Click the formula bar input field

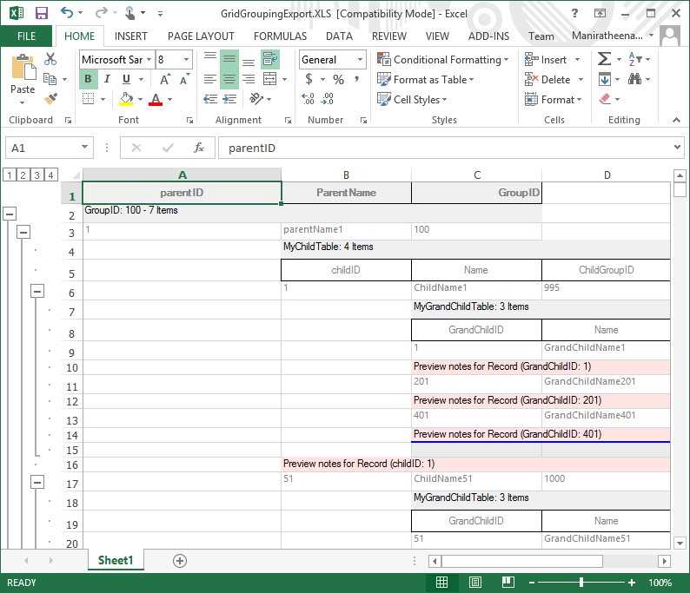coord(443,148)
